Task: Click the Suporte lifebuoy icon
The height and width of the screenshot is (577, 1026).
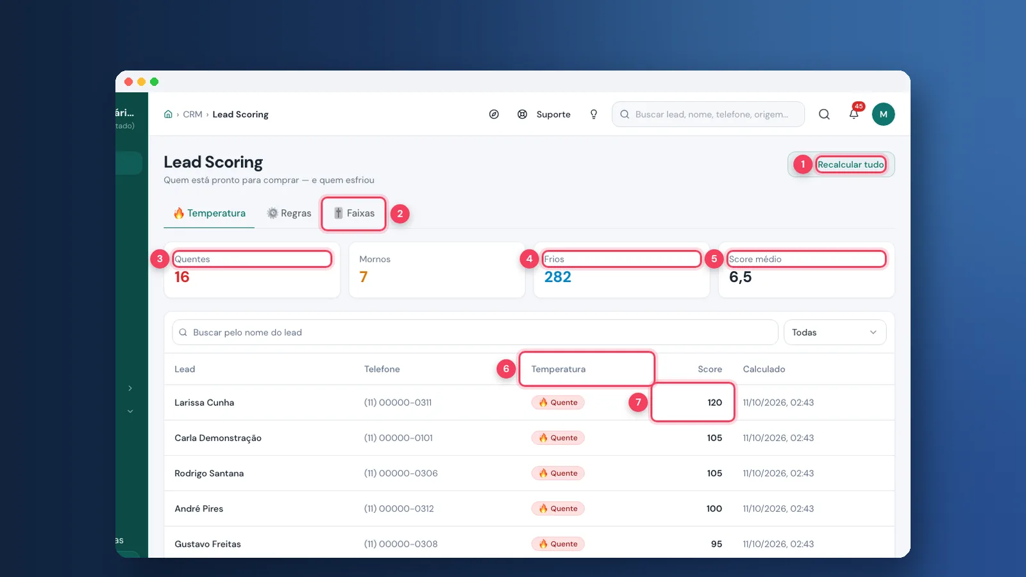Action: 523,114
